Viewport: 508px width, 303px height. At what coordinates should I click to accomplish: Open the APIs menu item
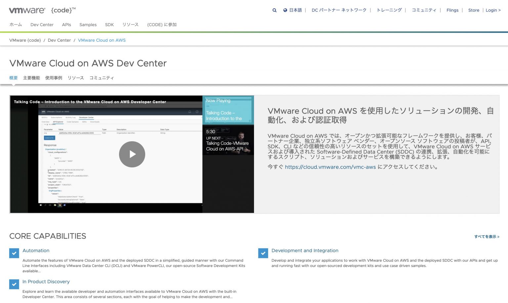click(66, 24)
